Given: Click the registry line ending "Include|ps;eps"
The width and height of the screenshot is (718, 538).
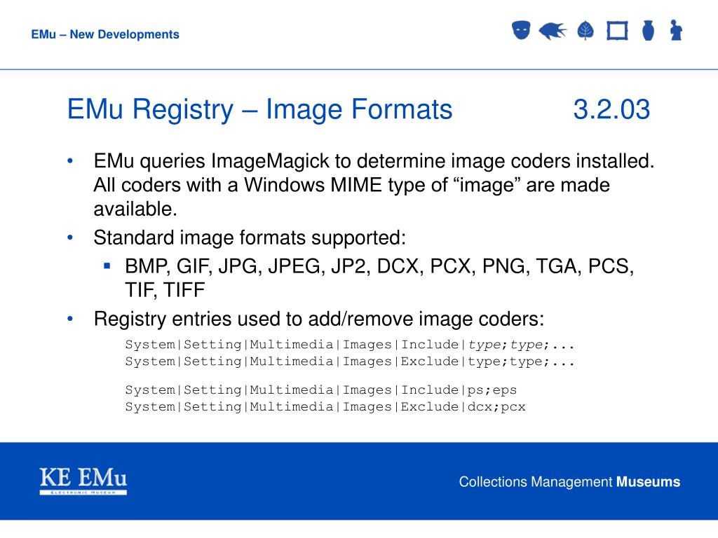Looking at the screenshot, I should coord(321,389).
